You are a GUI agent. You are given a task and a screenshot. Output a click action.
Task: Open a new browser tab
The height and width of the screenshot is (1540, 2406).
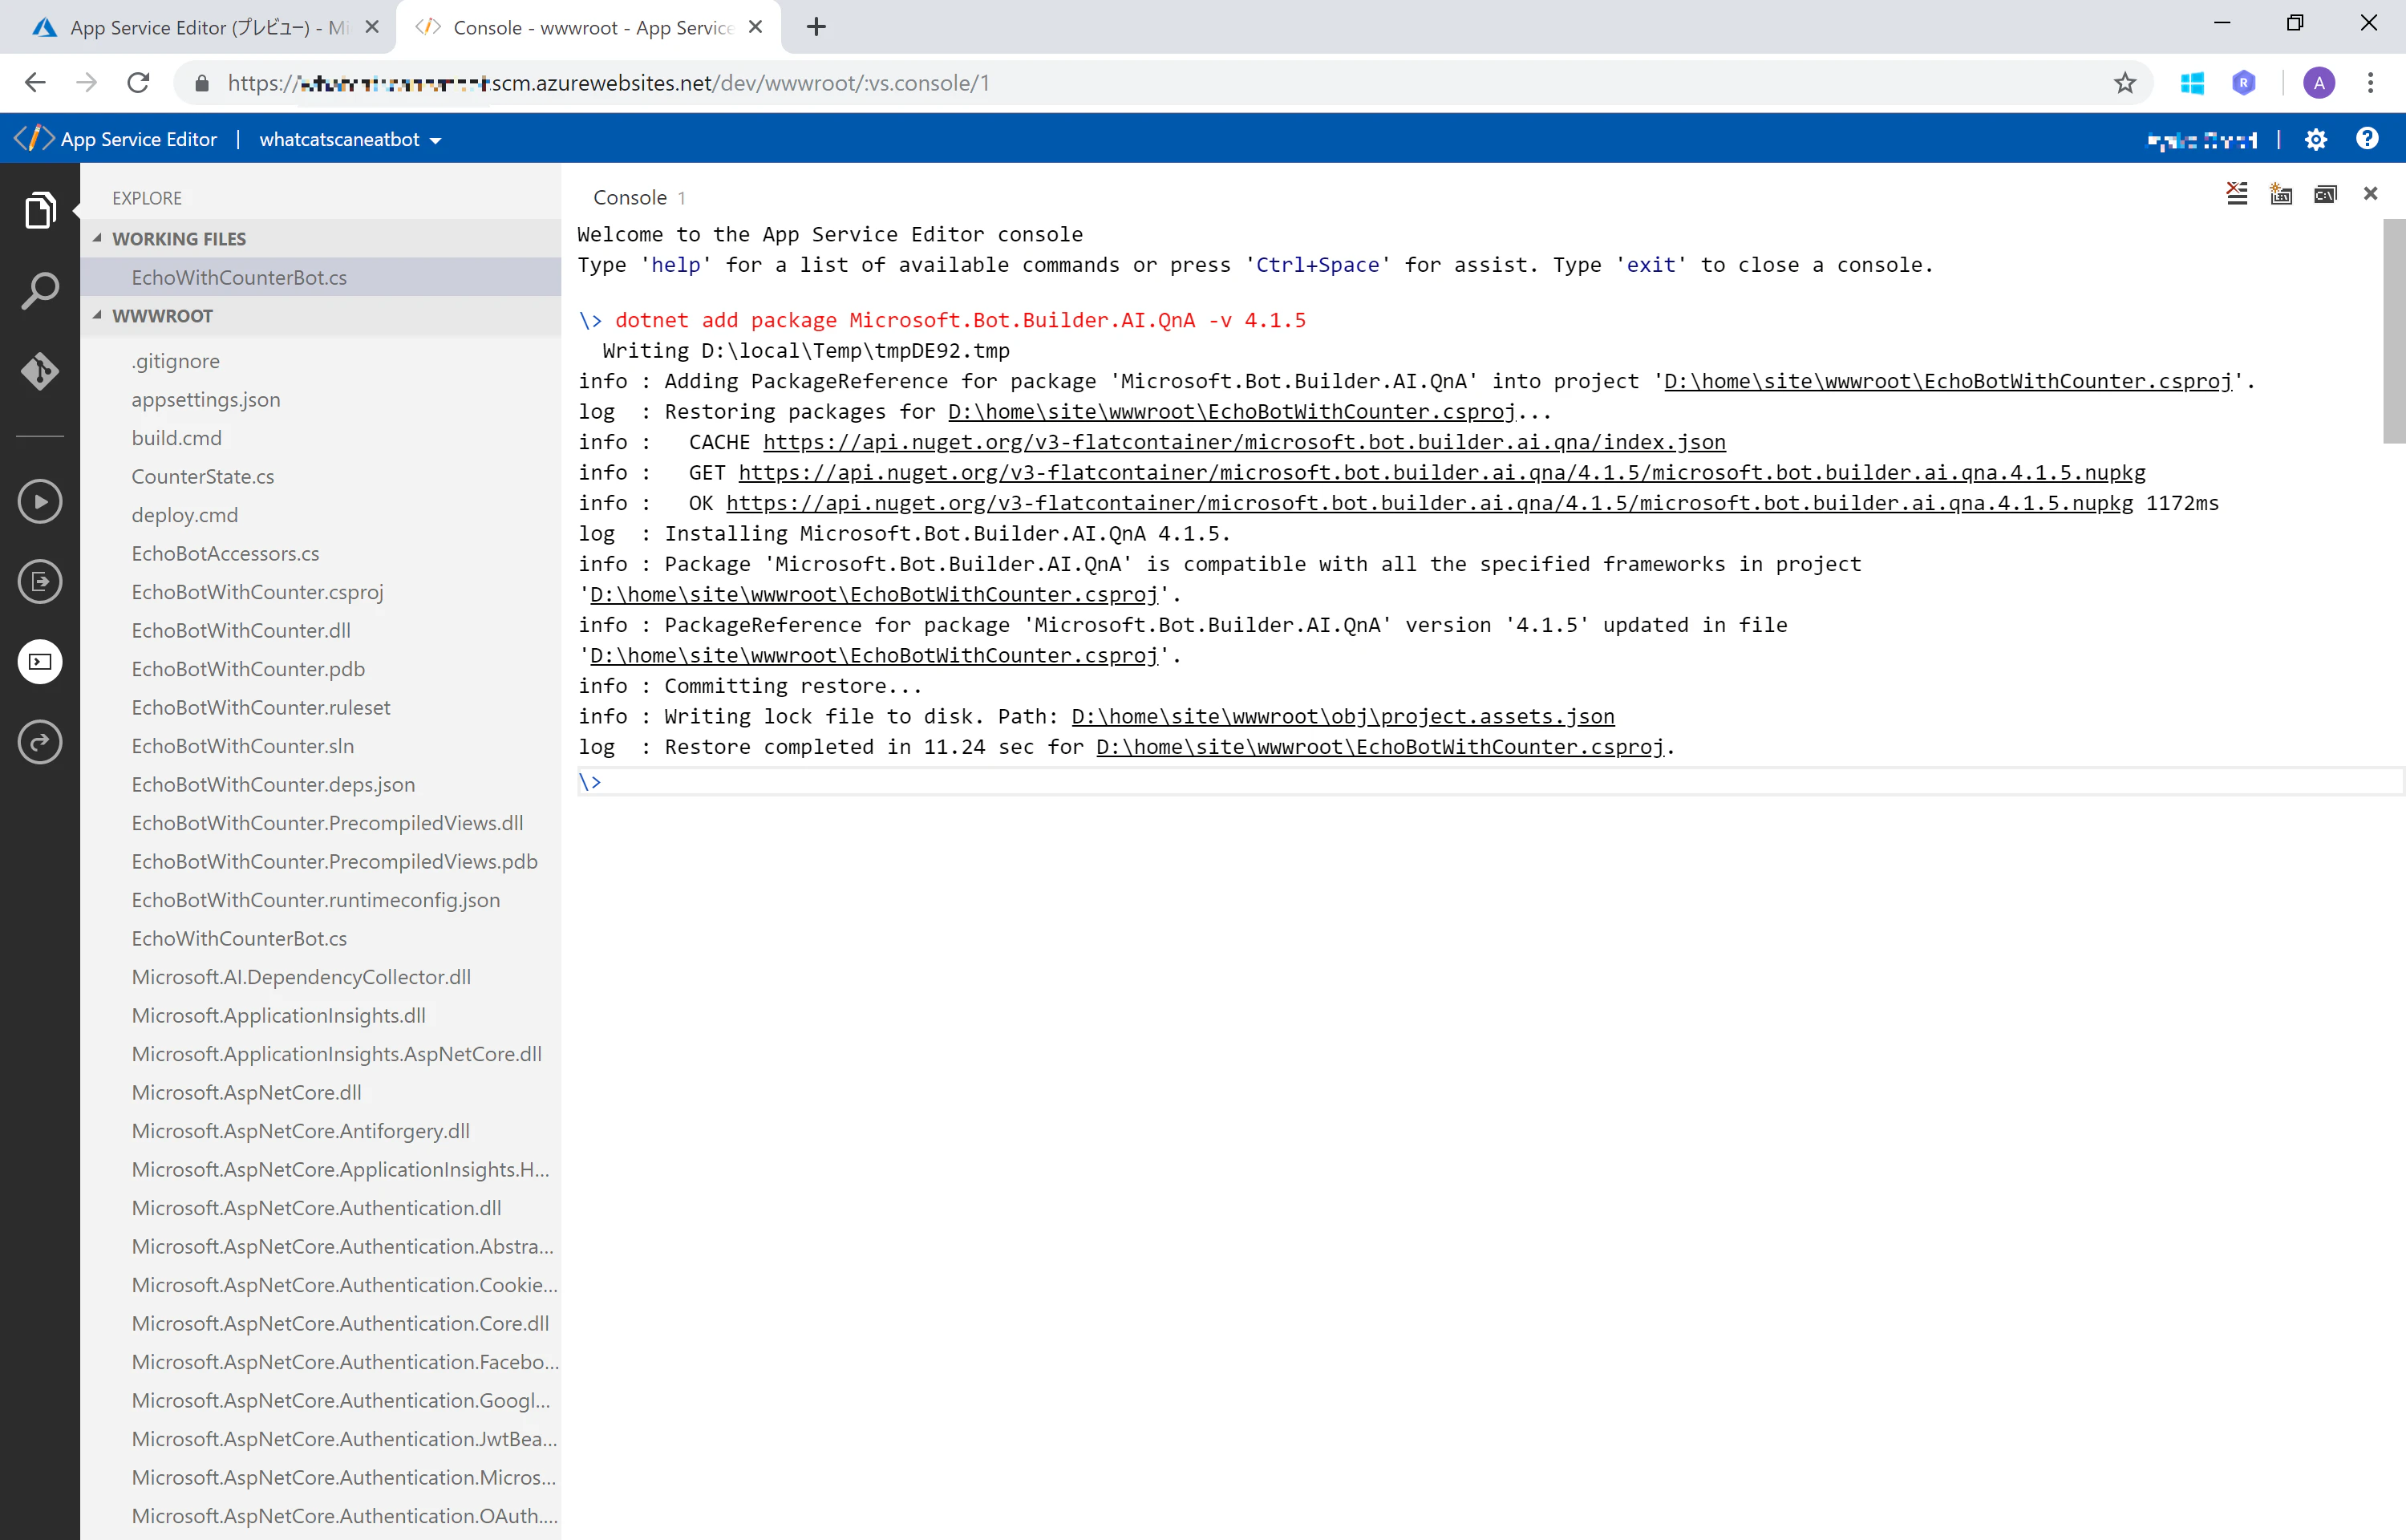[816, 27]
